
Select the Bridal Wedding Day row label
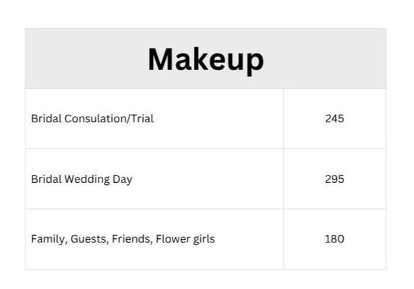pyautogui.click(x=82, y=179)
